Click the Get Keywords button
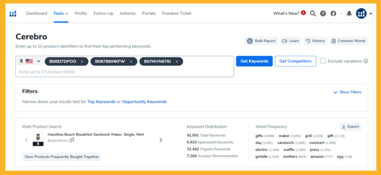Screen dimensions: 381x175 point(254,61)
